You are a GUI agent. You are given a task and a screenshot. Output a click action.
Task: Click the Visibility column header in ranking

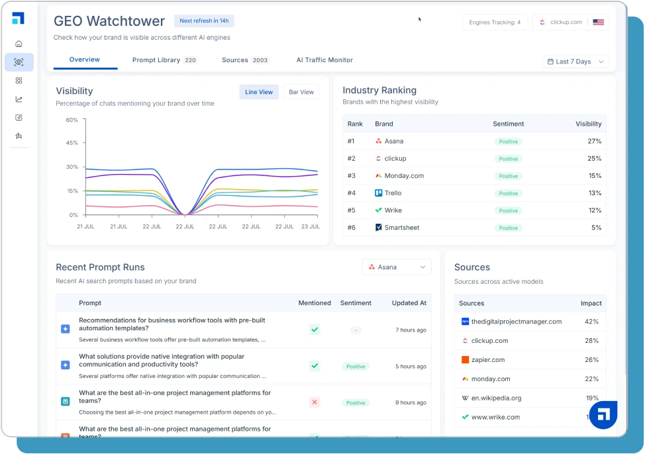coord(588,124)
